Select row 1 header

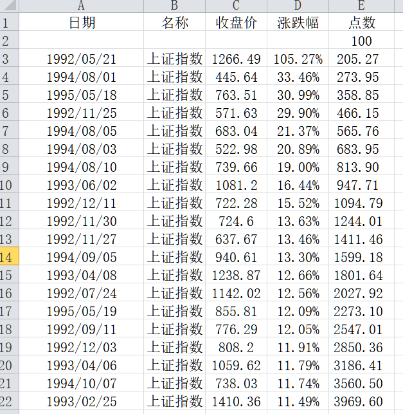[x=9, y=22]
